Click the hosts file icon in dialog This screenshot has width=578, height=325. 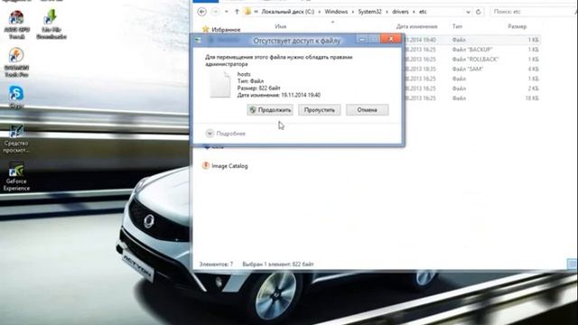click(220, 84)
